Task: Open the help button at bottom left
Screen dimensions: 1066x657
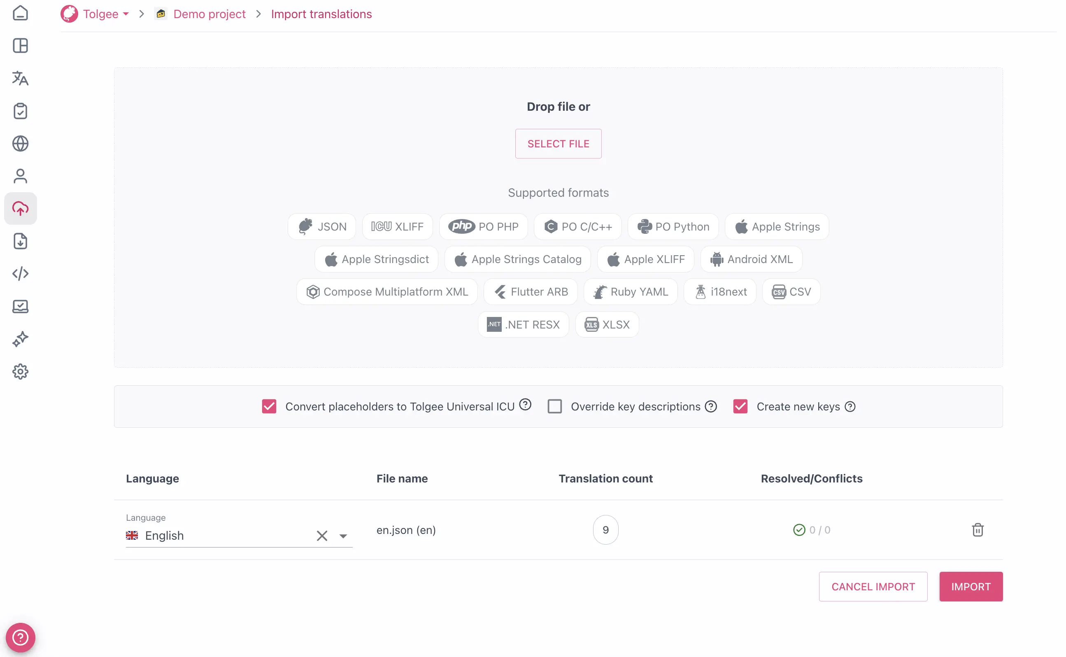Action: click(x=20, y=637)
